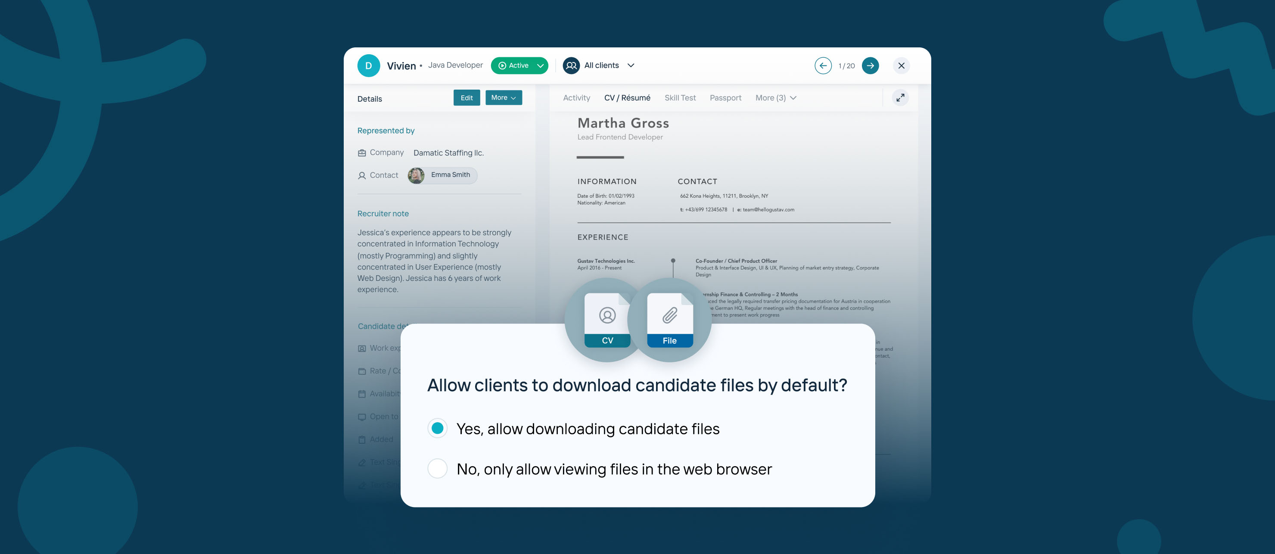The width and height of the screenshot is (1275, 554).
Task: Open the More button menu in Details
Action: point(504,97)
